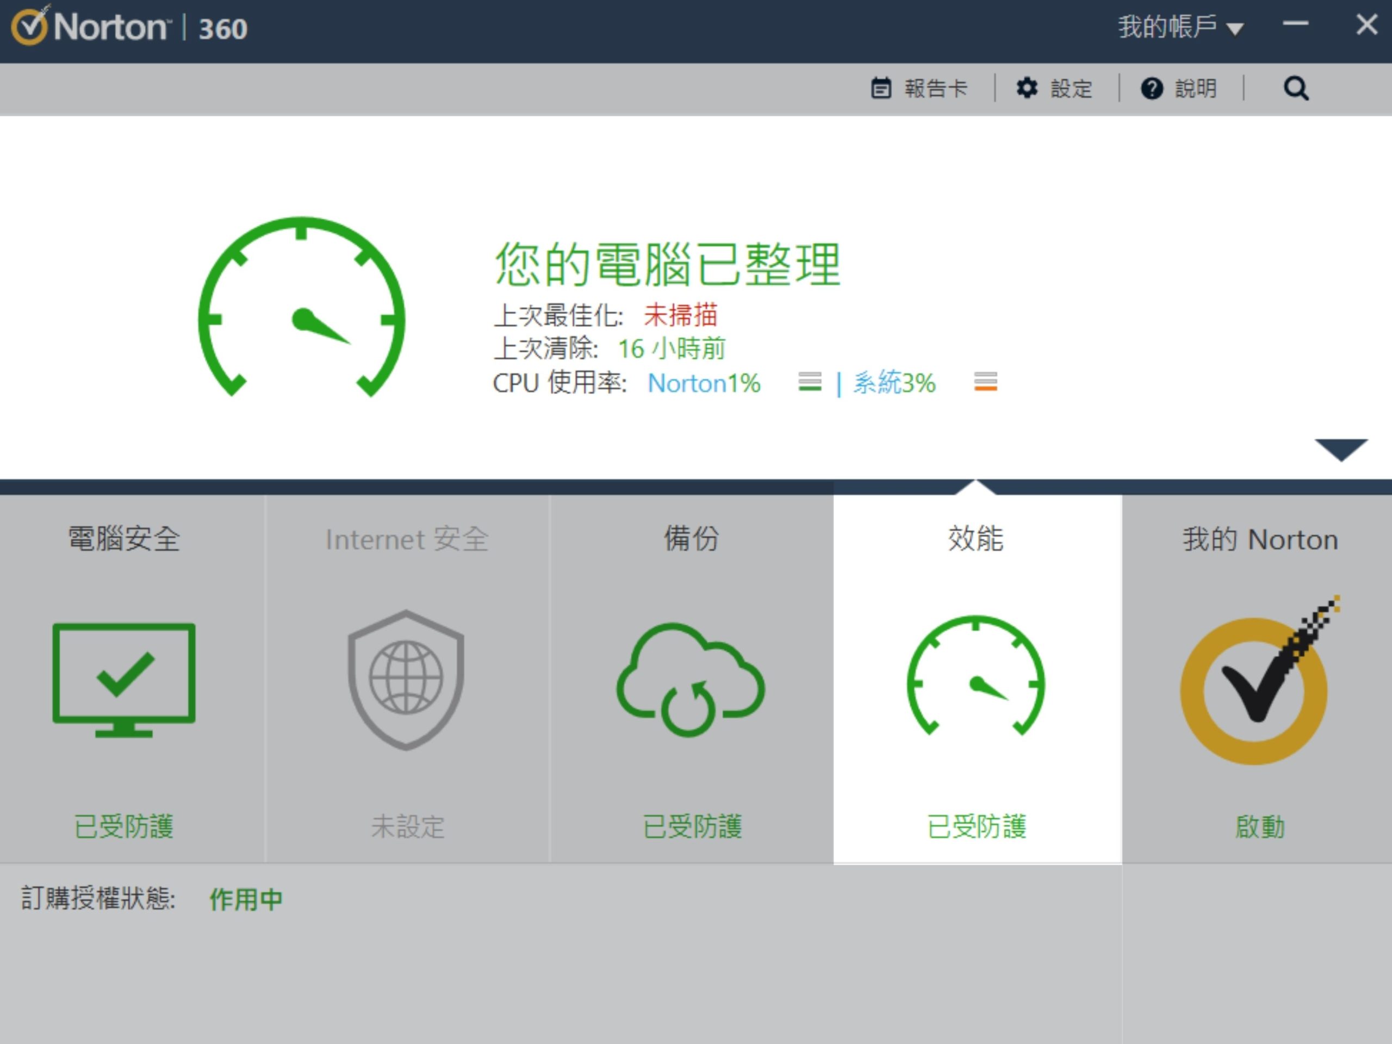
Task: Select the Internet 安全 shield globe icon
Action: [406, 680]
